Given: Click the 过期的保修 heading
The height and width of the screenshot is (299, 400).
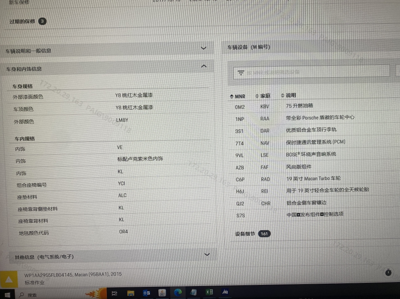Looking at the screenshot, I should click(x=22, y=21).
